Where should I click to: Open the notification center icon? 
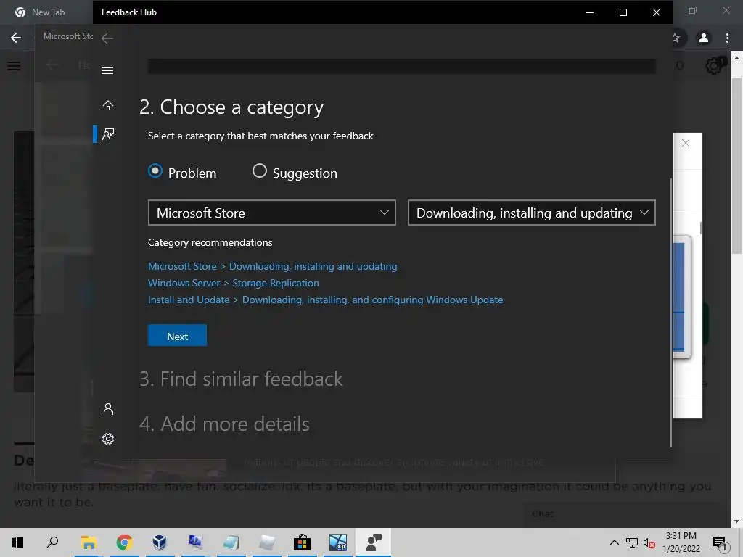[x=721, y=542]
